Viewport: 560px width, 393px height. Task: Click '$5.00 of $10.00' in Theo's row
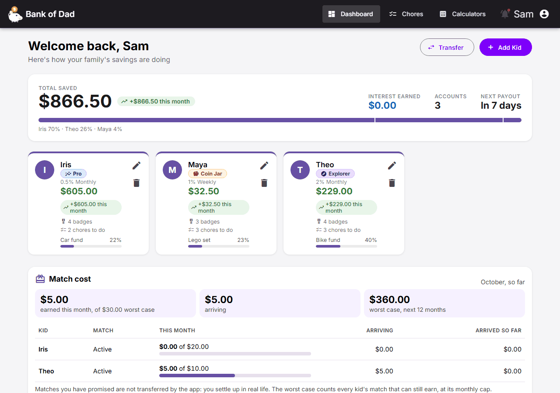coord(184,369)
